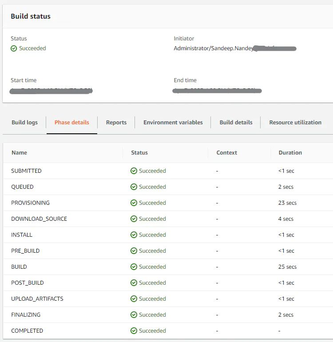333x342 pixels.
Task: Click the <1 sec duration for SUBMITTED
Action: [286, 171]
